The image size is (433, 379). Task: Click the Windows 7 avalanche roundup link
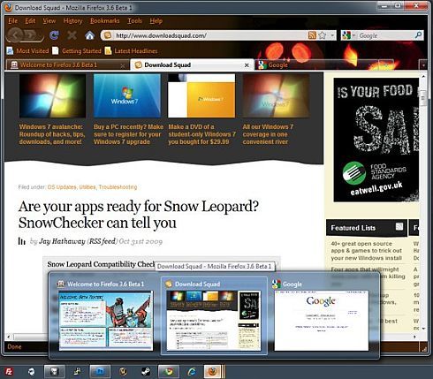(x=52, y=134)
